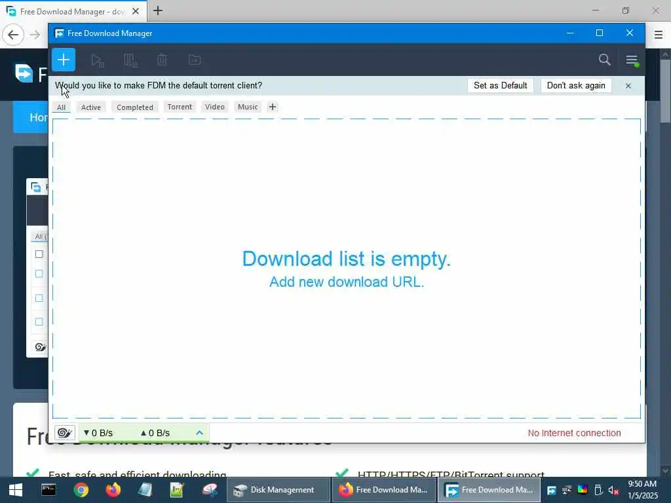Click the Download list is empty text
This screenshot has height=503, width=671.
click(x=347, y=259)
